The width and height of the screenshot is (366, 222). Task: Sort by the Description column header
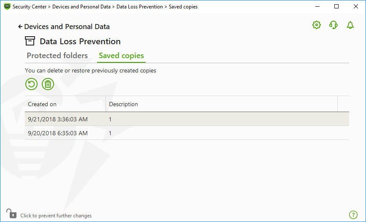(222, 104)
